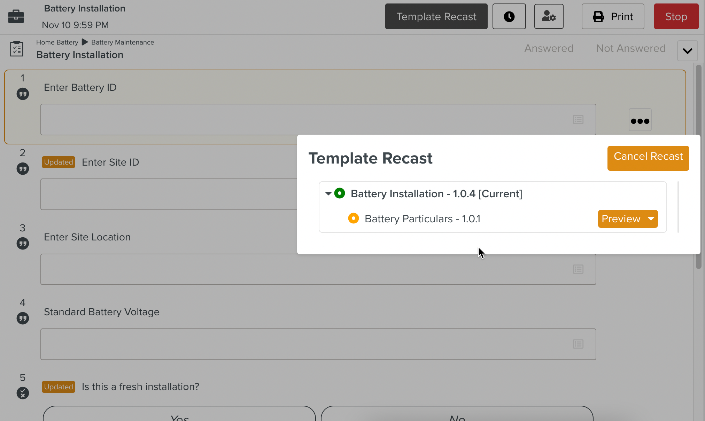Click the list icon in Site Location field
The height and width of the screenshot is (421, 705).
(578, 269)
